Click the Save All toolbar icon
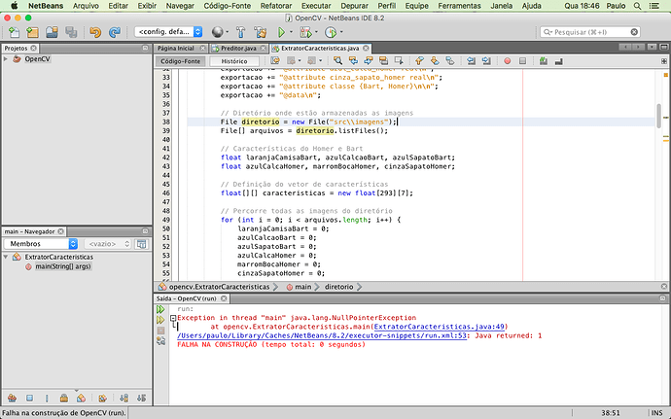Screen dimensions: 671x419 point(71,32)
